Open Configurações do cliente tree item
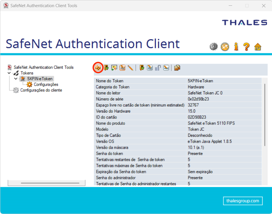 (41, 90)
